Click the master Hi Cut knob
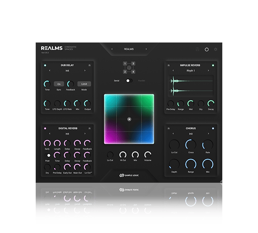Screen dimensions: 258x233 click(x=123, y=155)
